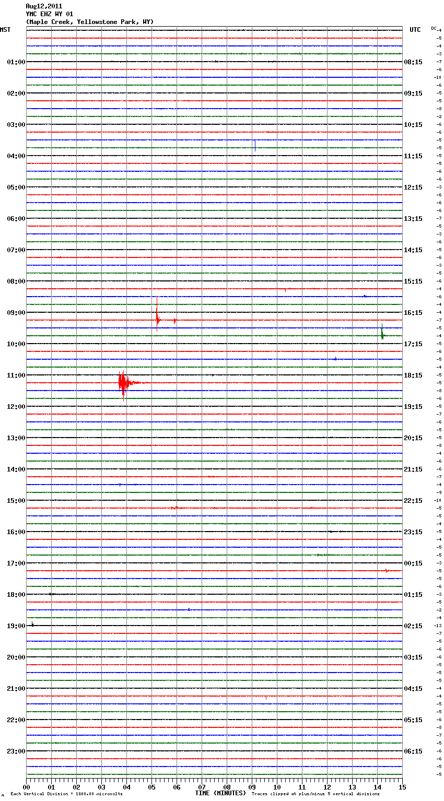
Task: Click the DC offset column header
Action: point(434,28)
